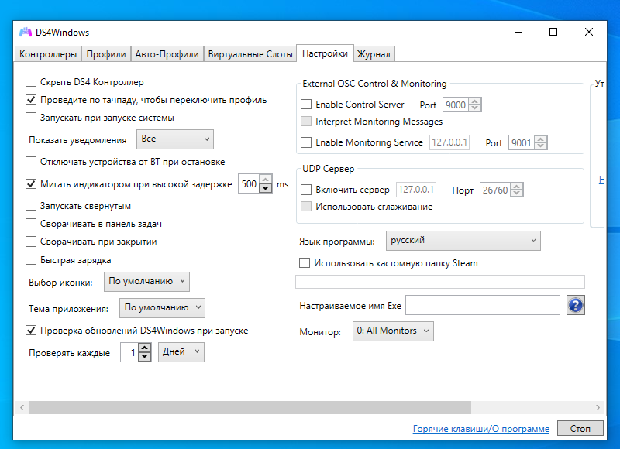Click the horizontal scrollbar thumb
Screen dimensions: 620x449
coord(250,407)
